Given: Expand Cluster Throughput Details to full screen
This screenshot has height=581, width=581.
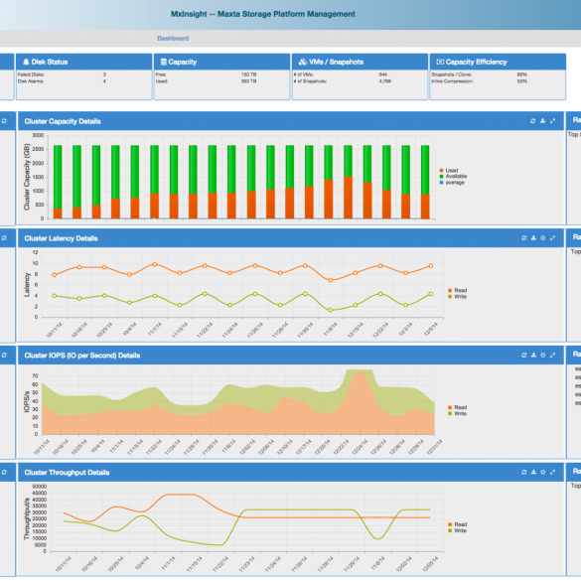Looking at the screenshot, I should (553, 472).
